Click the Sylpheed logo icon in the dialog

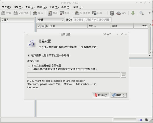pyautogui.click(x=32, y=44)
